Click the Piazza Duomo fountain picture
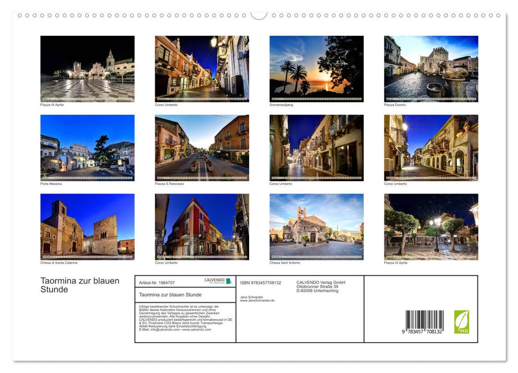 (x=430, y=68)
